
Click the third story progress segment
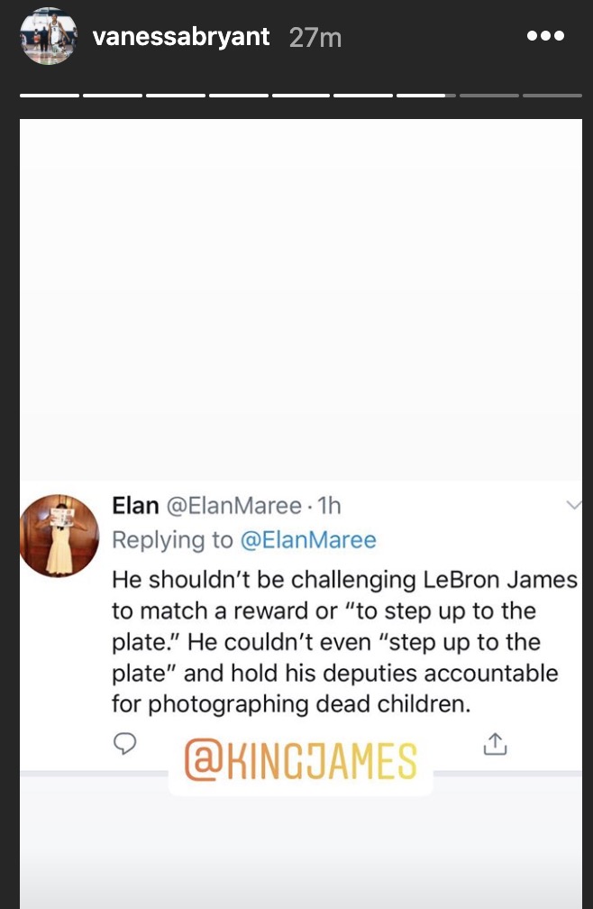coord(176,95)
